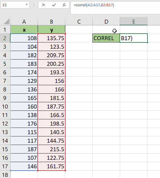Click cell with value 117
Screen dimensions: 160x178
[x=24, y=141]
